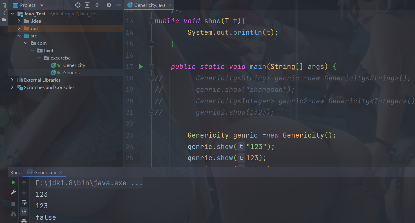Image resolution: width=415 pixels, height=223 pixels.
Task: Click line number 23 in gutter
Action: coord(130,136)
